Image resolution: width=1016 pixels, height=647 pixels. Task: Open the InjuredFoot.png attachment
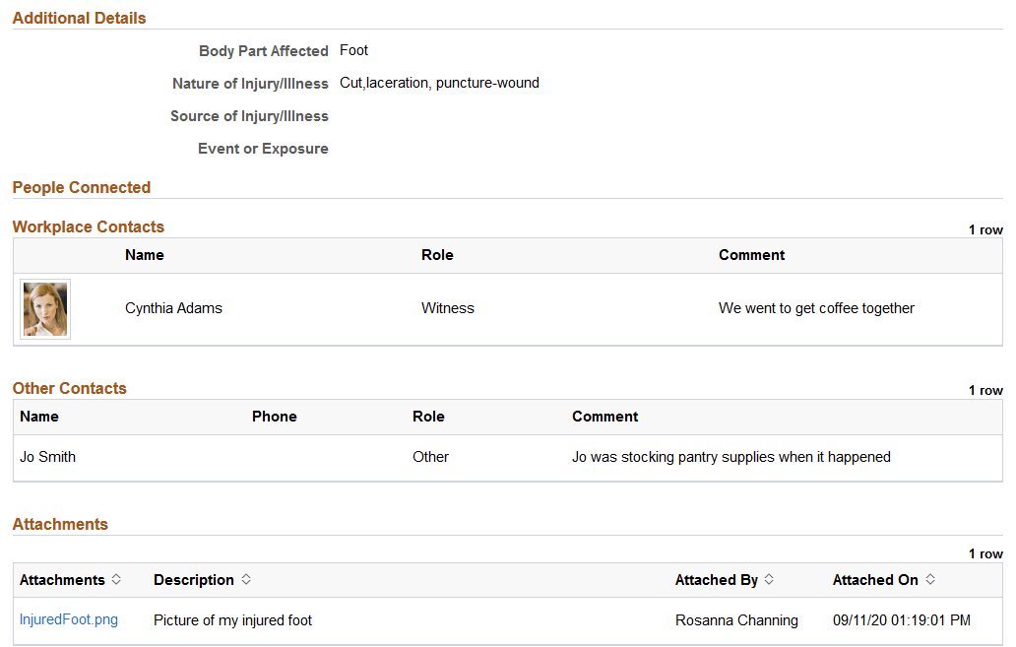(x=68, y=619)
